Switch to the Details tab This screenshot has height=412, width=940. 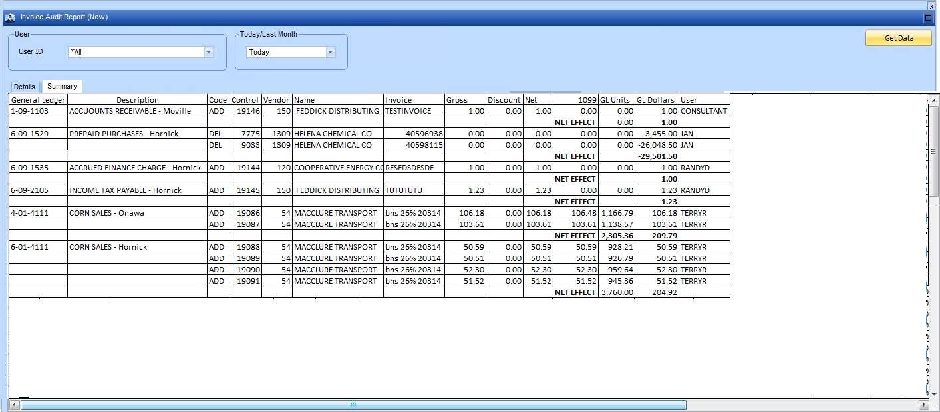click(24, 86)
